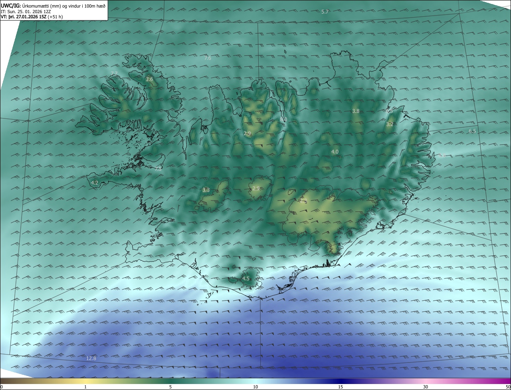Viewport: 511px width, 390px height.
Task: Click the 4.2 value label
Action: pyautogui.click(x=95, y=183)
